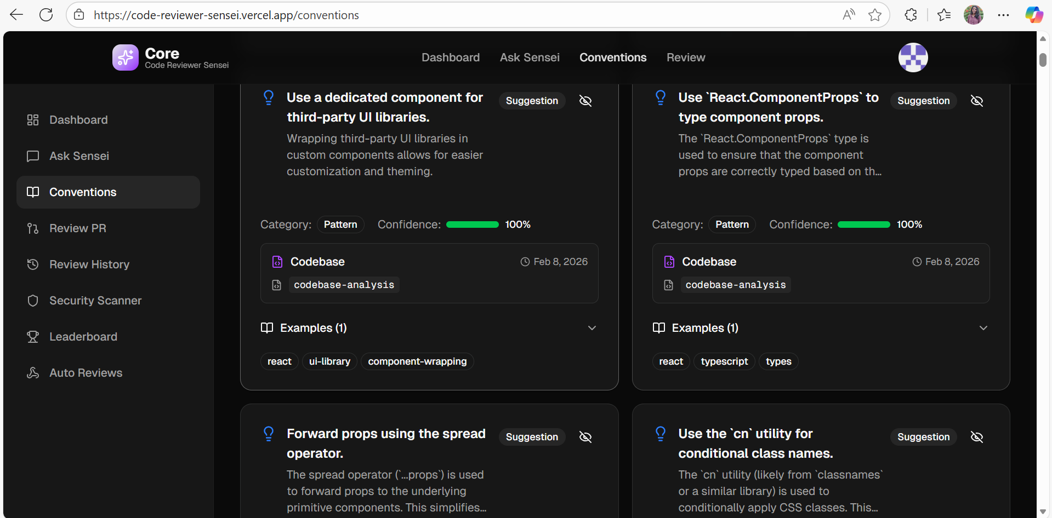Screen dimensions: 1052x518
Task: Go to the Leaderboard page
Action: click(x=83, y=337)
